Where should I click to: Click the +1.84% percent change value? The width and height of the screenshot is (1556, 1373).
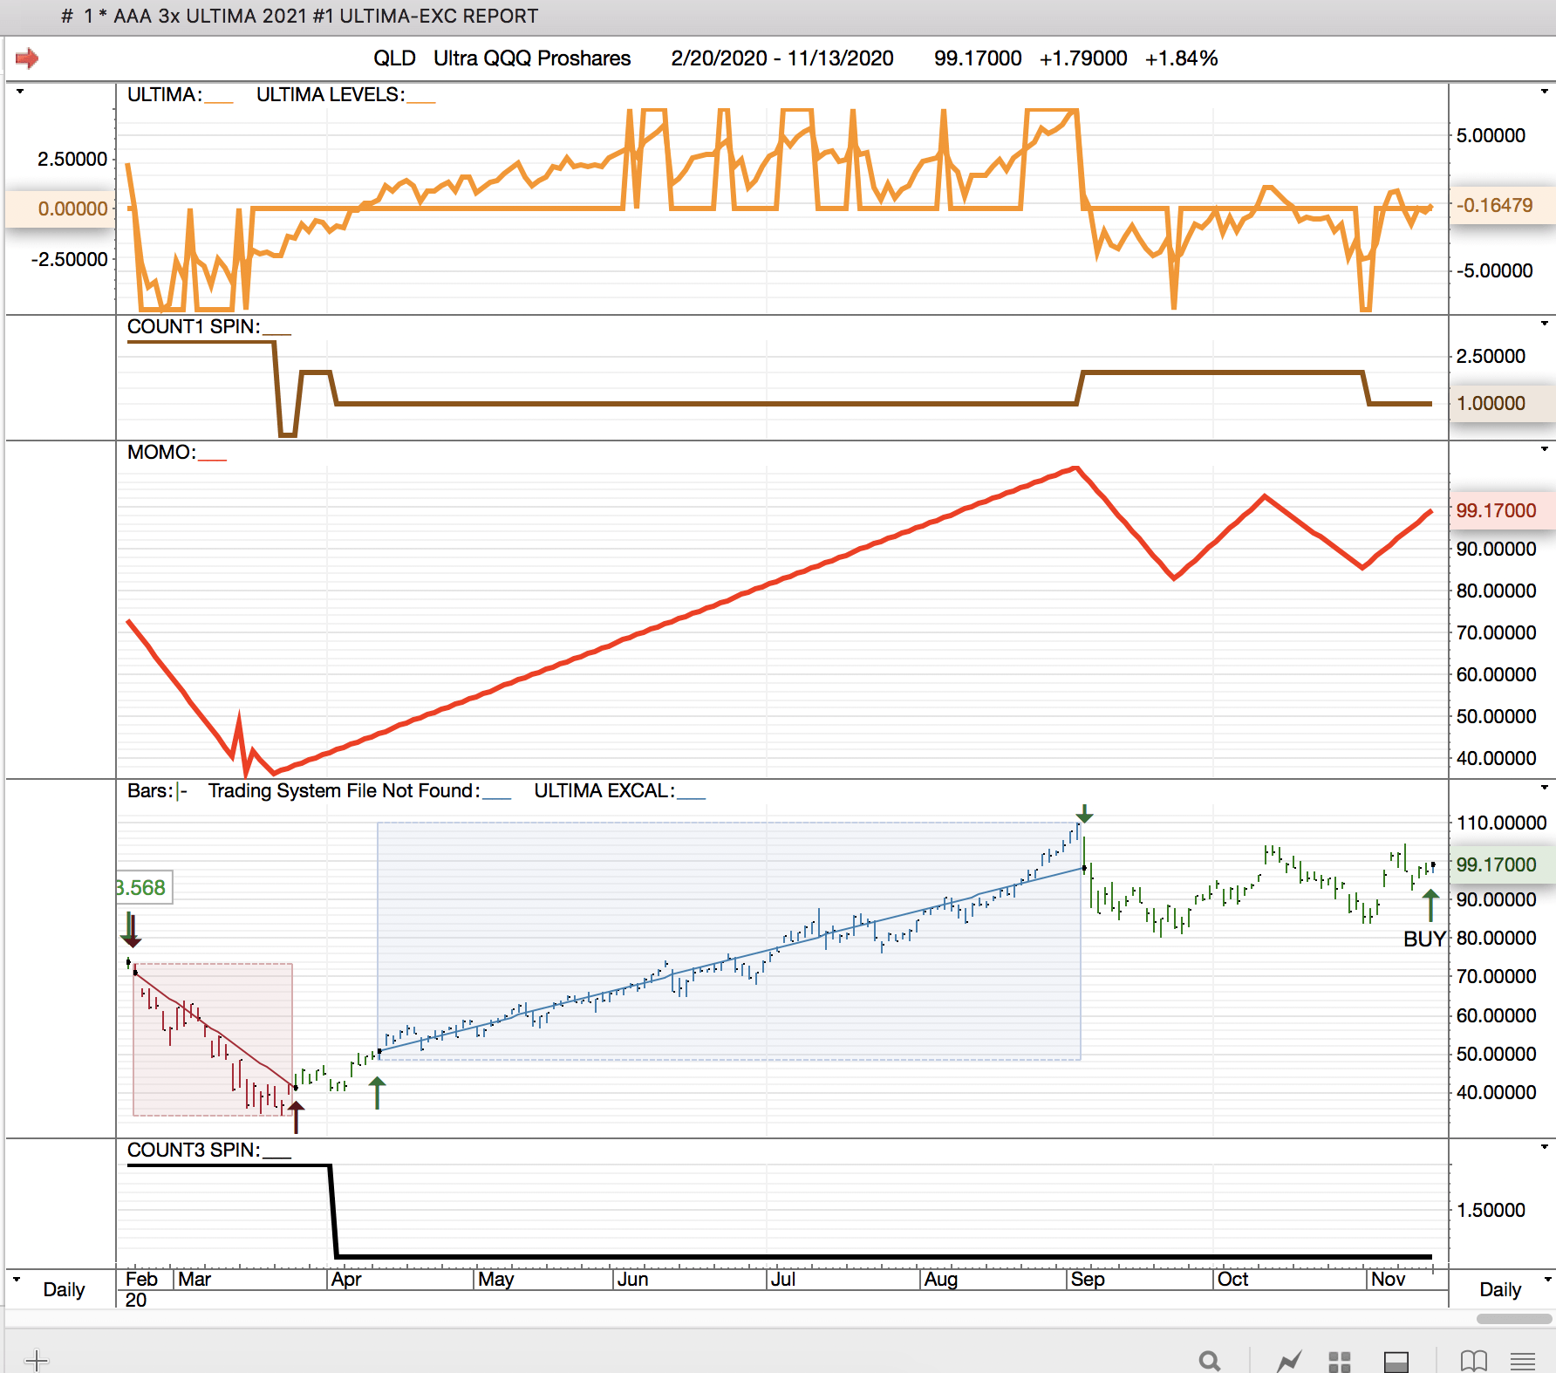[x=1181, y=58]
